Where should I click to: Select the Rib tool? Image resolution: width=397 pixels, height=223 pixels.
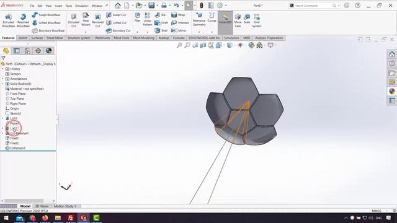pos(160,15)
